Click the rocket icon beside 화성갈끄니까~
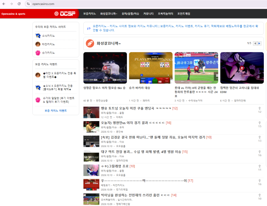The width and height of the screenshot is (267, 206). (90, 43)
